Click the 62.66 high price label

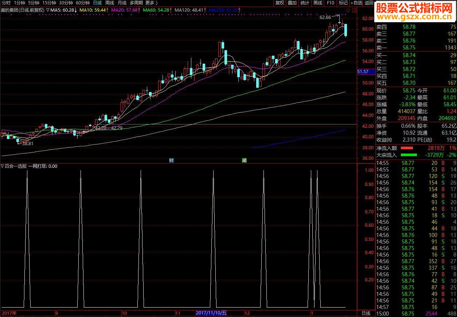click(325, 17)
